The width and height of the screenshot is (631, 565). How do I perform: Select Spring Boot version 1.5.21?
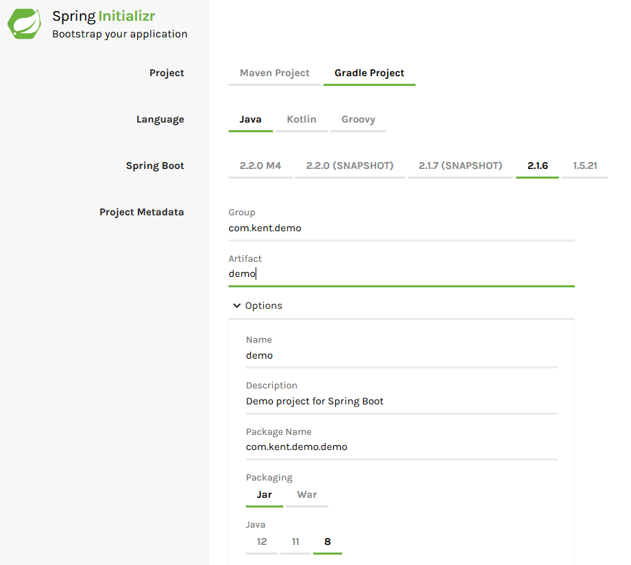tap(585, 165)
